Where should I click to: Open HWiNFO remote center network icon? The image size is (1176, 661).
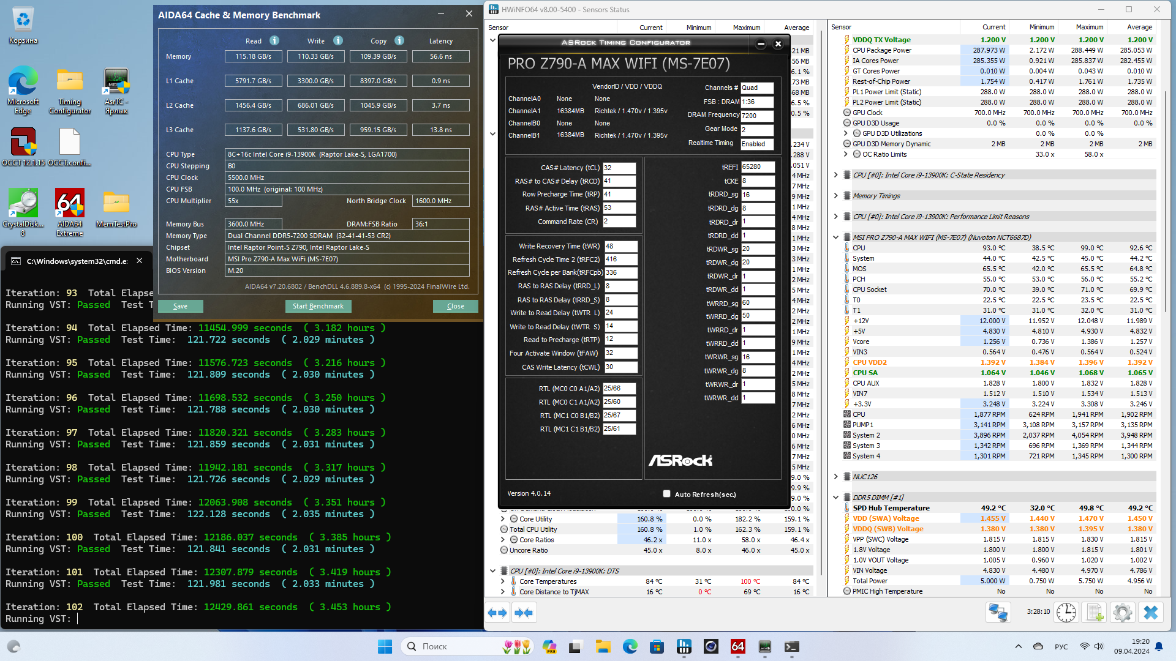tap(998, 612)
